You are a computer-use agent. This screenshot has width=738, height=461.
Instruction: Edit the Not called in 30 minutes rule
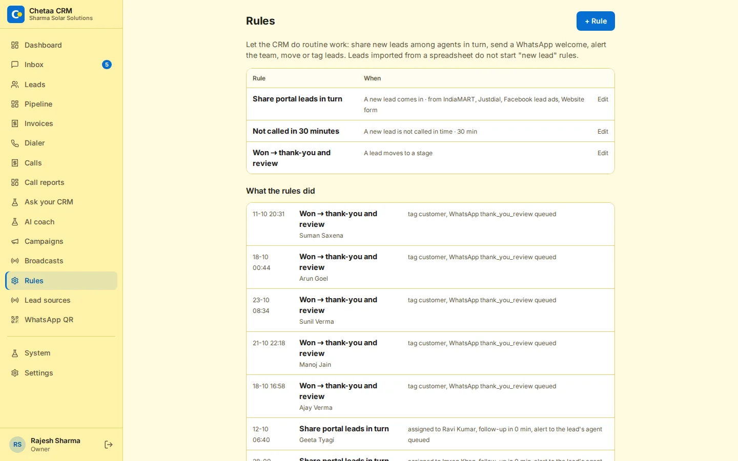[603, 132]
